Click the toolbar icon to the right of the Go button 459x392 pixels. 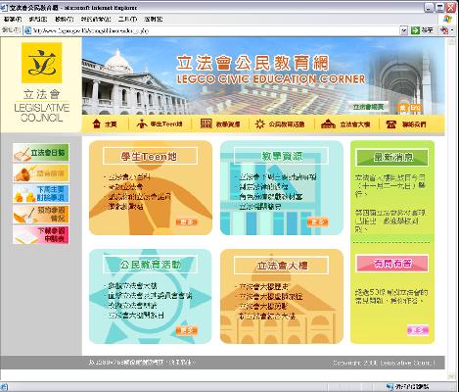444,30
